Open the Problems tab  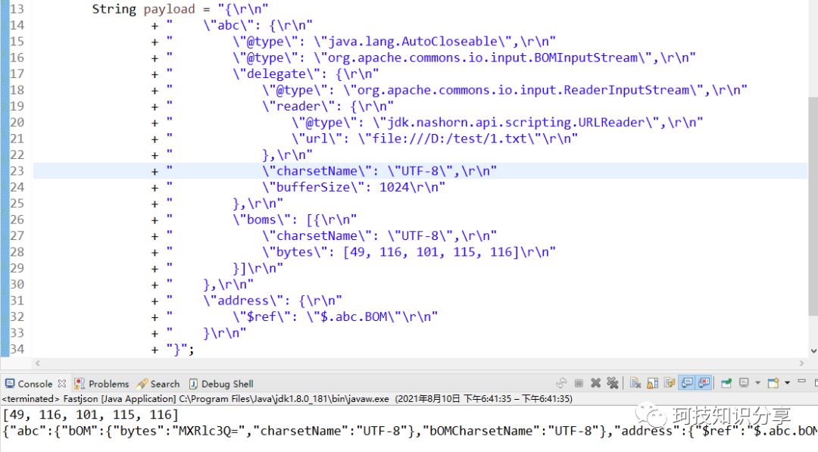(x=108, y=384)
